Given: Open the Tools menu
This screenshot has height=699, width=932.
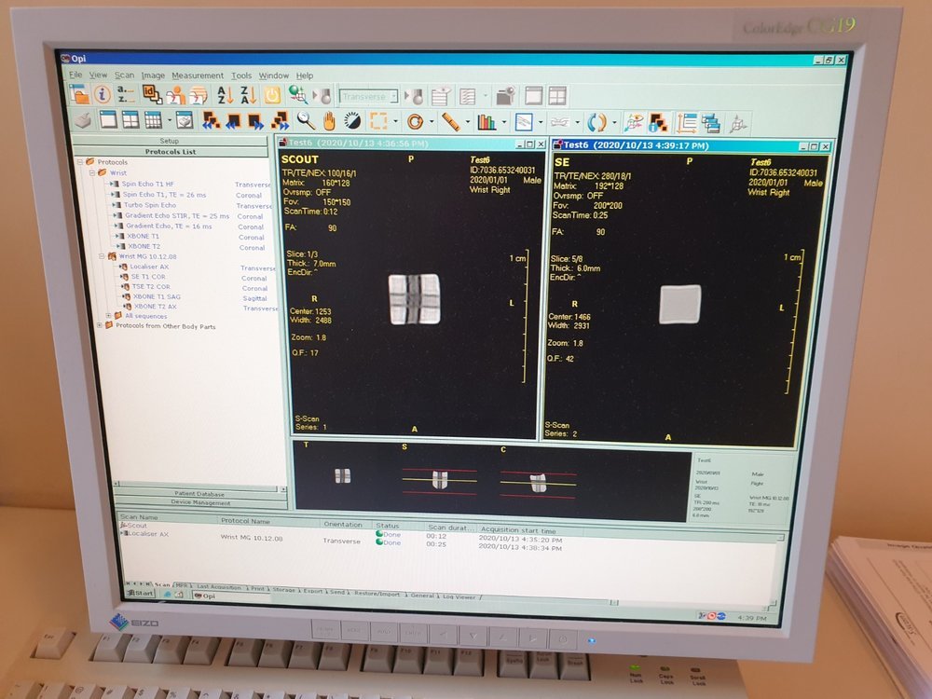Looking at the screenshot, I should click(x=241, y=75).
